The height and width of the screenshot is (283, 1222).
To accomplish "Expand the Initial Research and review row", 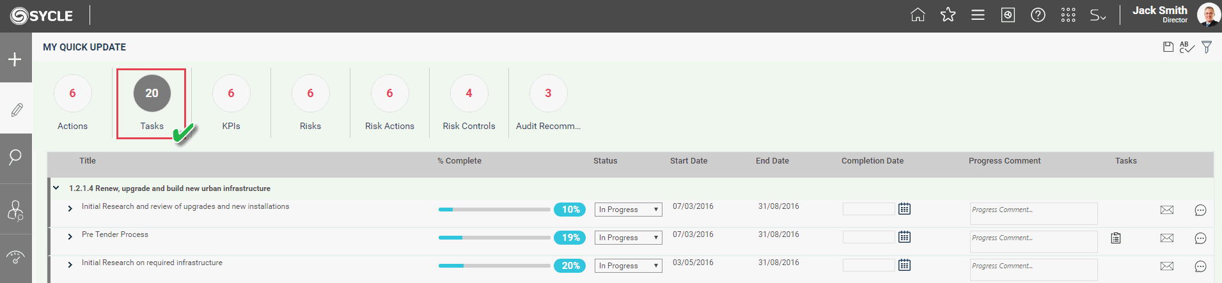I will click(x=70, y=209).
